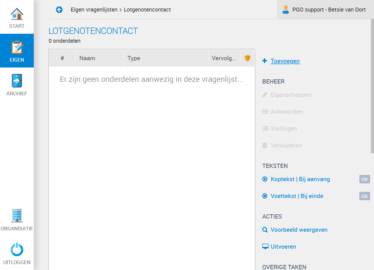Screen dimensions: 374x270
Task: Sort by the Type column header
Action: click(166, 58)
